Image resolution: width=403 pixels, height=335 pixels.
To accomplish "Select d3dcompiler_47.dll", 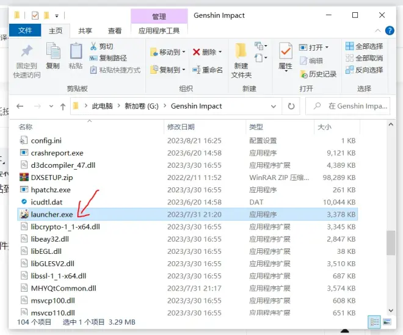I will [x=187, y=165].
